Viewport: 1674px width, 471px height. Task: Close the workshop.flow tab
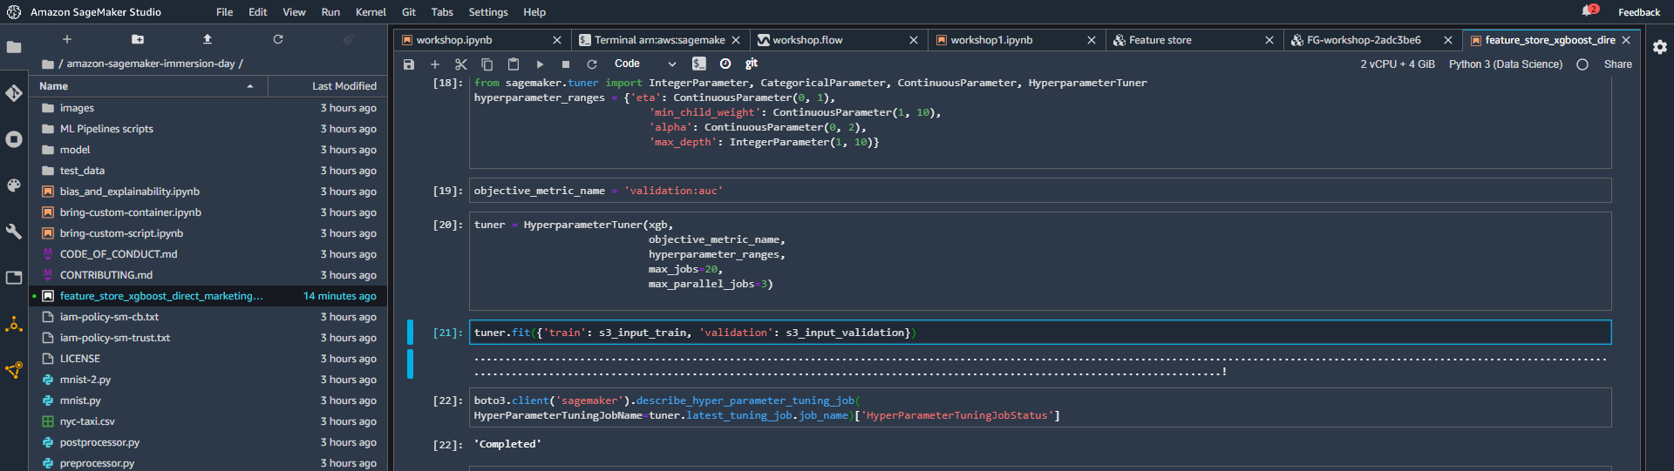[x=914, y=40]
